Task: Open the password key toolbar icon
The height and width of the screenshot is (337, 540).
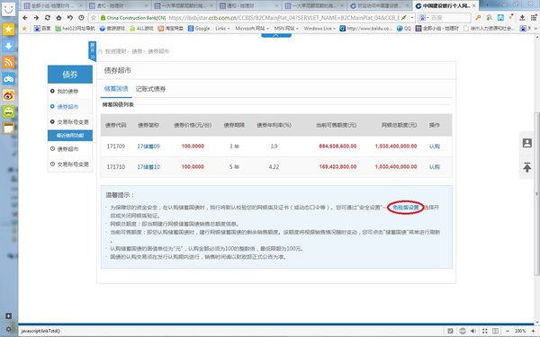Action: (x=478, y=18)
